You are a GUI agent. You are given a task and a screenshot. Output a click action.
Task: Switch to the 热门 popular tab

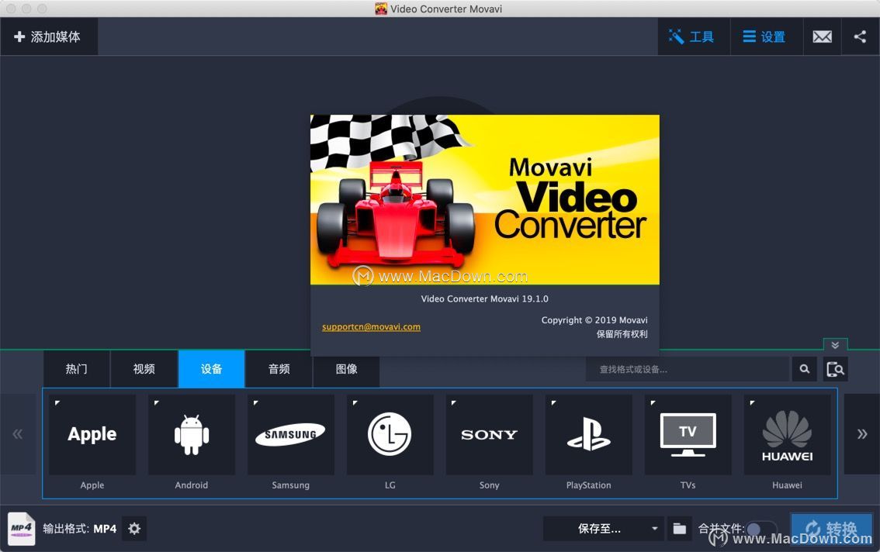77,368
